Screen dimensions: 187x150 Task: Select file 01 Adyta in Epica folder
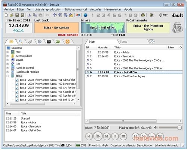click(48, 80)
